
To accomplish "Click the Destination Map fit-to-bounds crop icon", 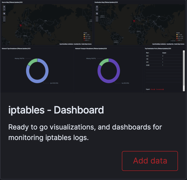I will click(x=97, y=13).
